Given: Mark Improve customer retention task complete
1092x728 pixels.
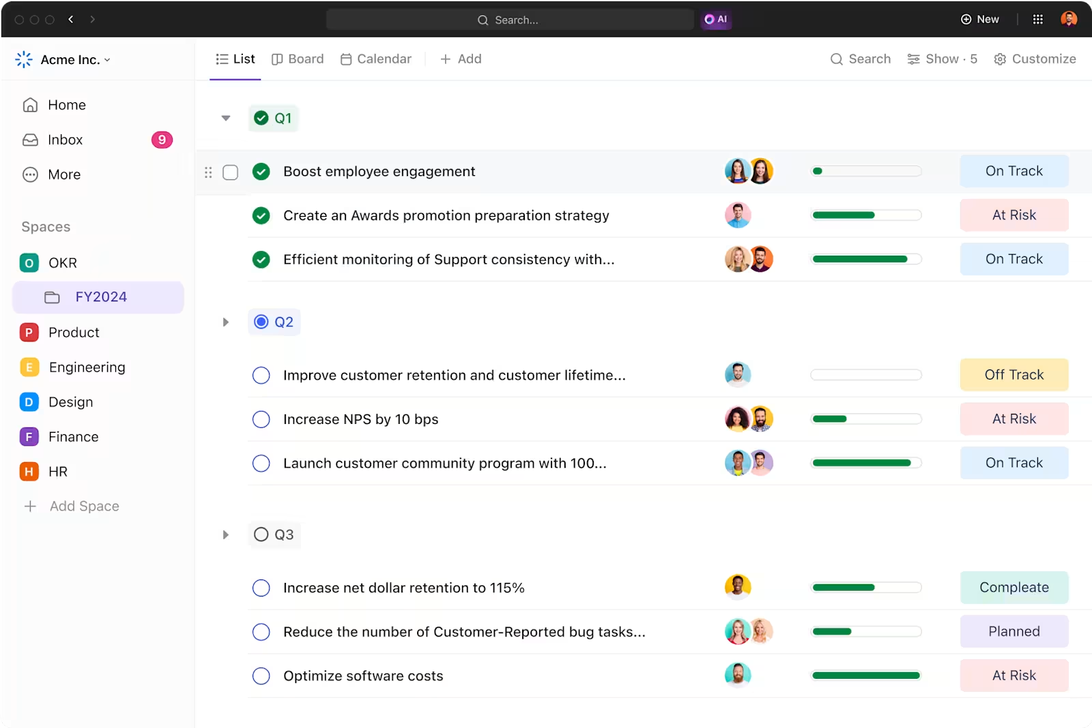Looking at the screenshot, I should 261,376.
